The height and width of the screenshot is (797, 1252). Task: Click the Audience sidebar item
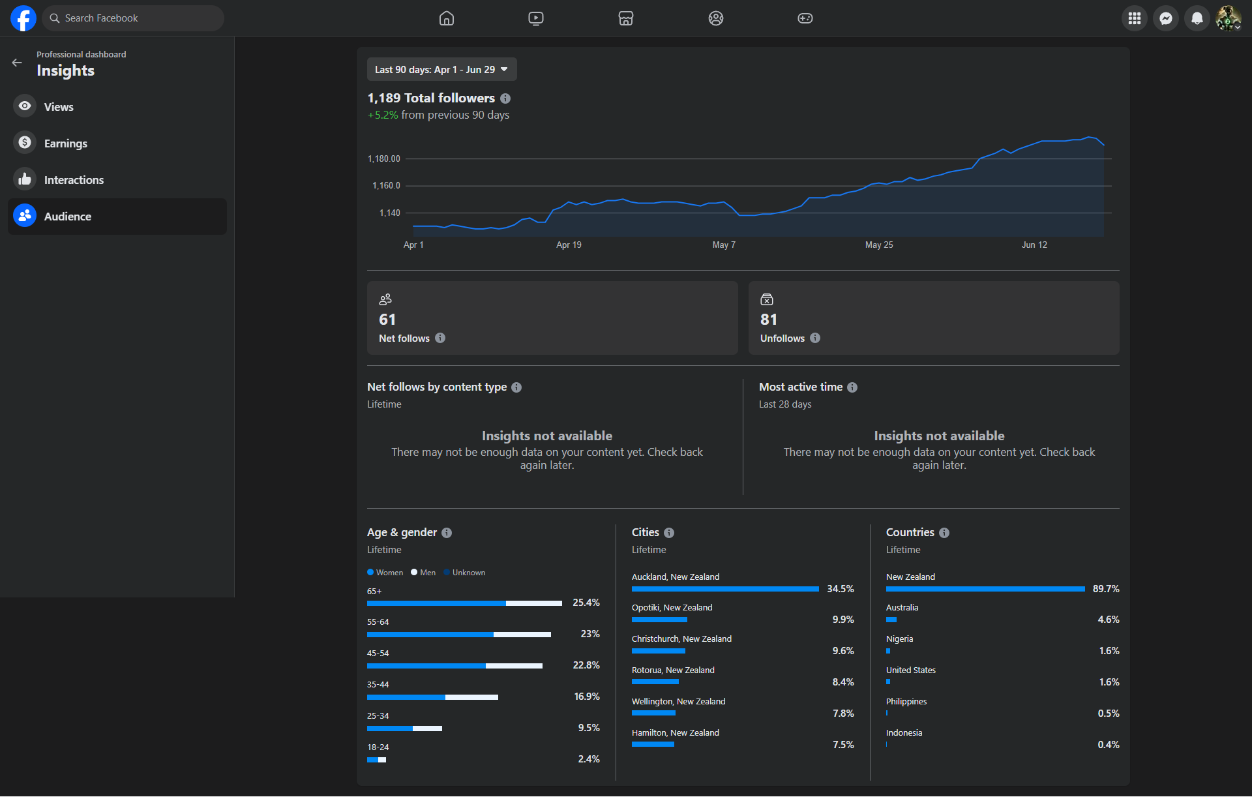click(x=68, y=216)
